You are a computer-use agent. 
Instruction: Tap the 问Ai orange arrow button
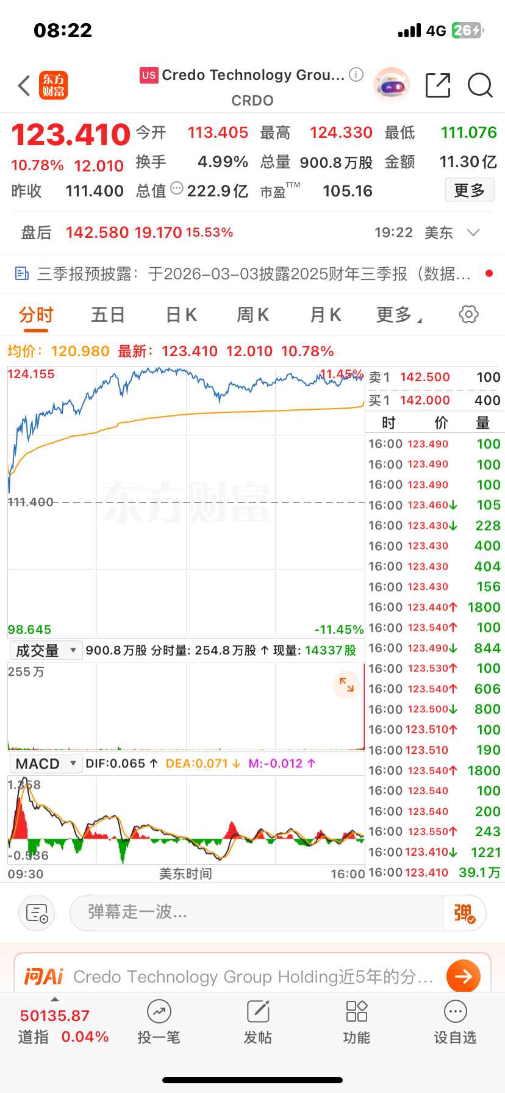tap(464, 977)
